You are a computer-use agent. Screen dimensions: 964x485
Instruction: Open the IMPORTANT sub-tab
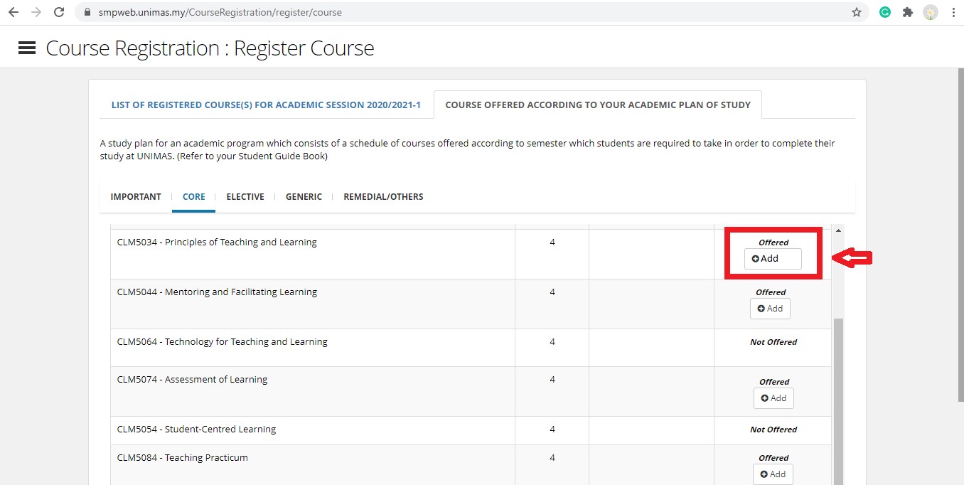(136, 197)
